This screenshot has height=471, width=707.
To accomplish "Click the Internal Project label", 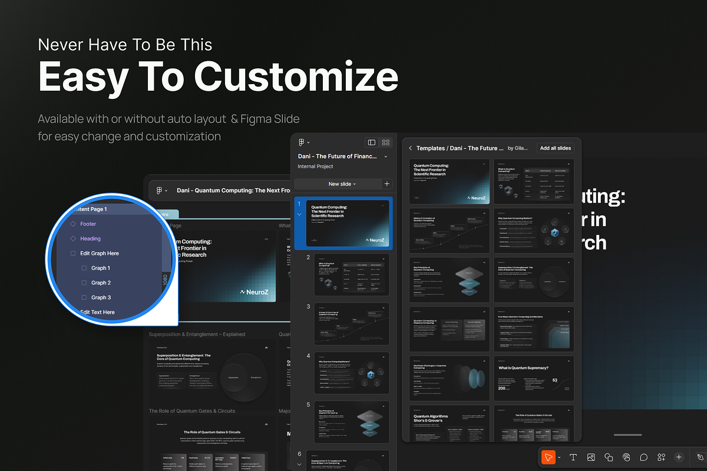I will [x=315, y=167].
